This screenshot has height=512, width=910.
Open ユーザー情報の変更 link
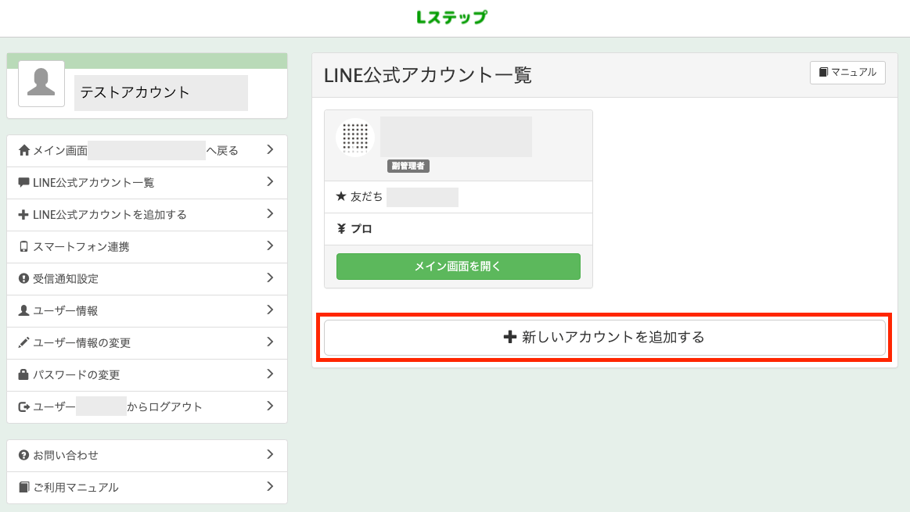point(147,342)
